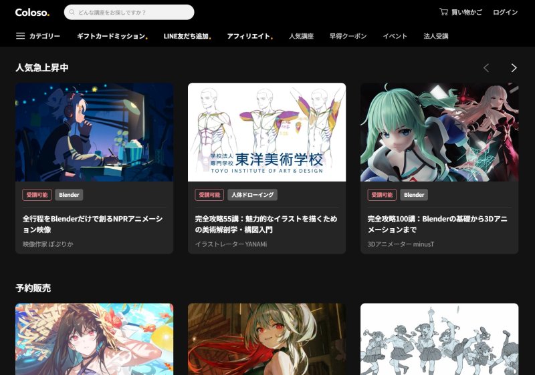535x375 pixels.
Task: Open 法人受講 menu item
Action: click(x=436, y=36)
